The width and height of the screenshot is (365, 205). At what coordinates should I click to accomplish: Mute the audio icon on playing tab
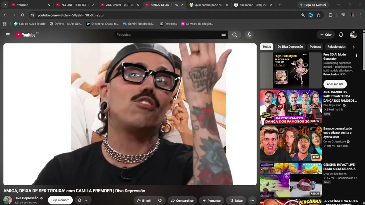pos(177,5)
